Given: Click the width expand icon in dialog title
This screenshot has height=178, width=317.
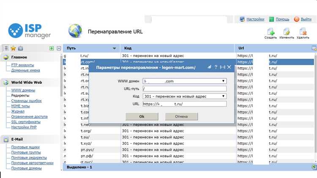Looking at the screenshot, I should pyautogui.click(x=223, y=67).
